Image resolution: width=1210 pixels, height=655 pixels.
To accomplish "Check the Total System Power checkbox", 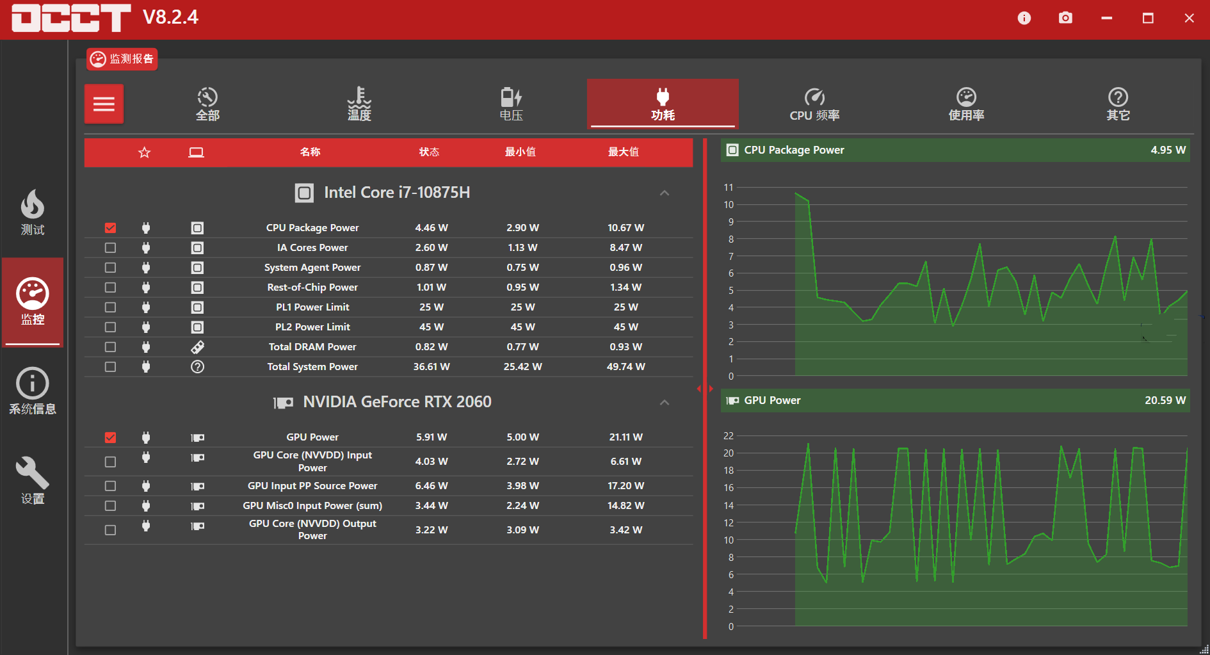I will [x=110, y=367].
